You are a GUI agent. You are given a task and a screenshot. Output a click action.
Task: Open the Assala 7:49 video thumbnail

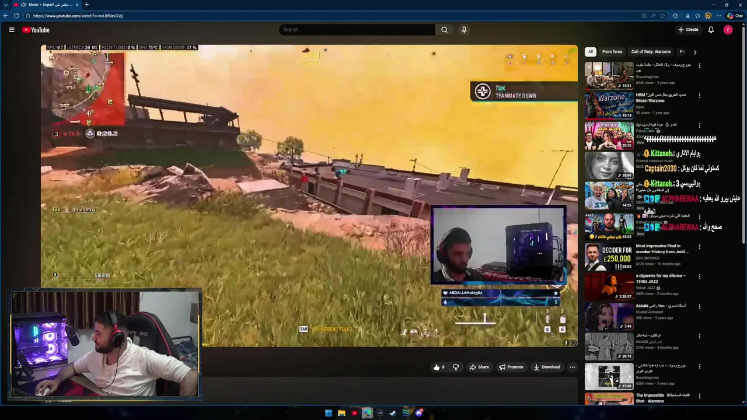(609, 316)
